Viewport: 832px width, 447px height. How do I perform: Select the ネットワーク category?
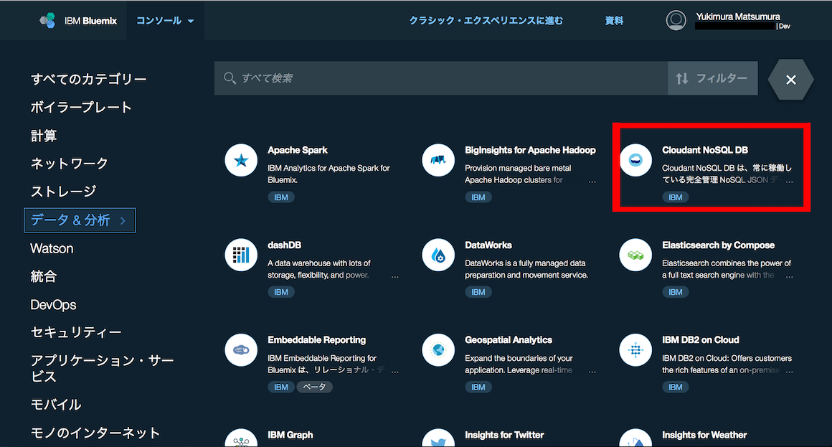point(70,164)
